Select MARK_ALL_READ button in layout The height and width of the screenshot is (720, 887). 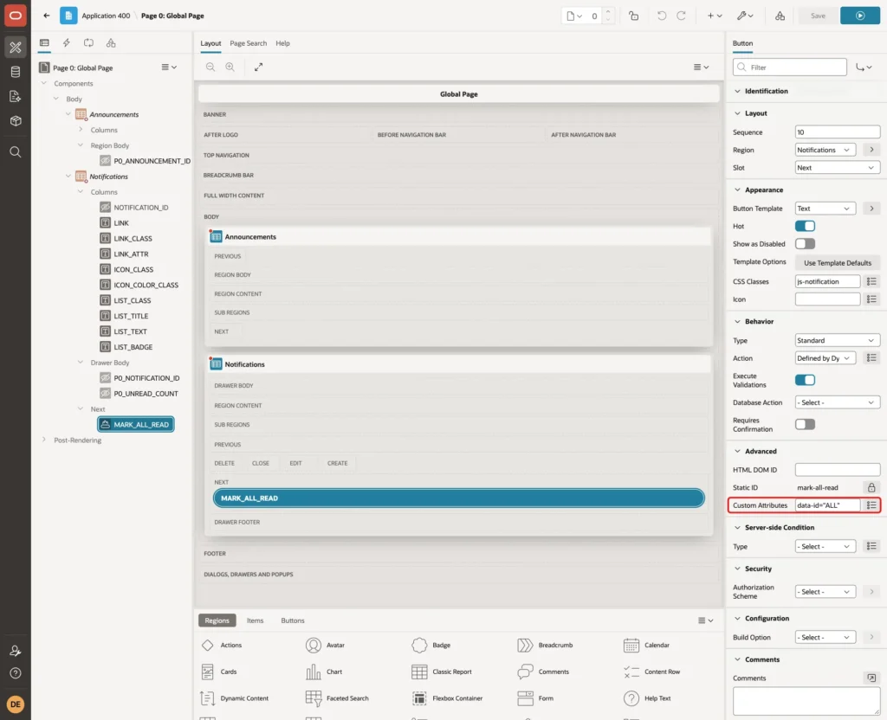pyautogui.click(x=459, y=498)
